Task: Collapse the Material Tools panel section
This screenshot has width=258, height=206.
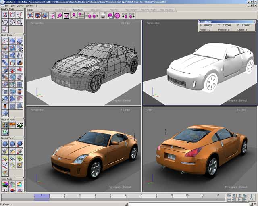Action: click(8, 119)
